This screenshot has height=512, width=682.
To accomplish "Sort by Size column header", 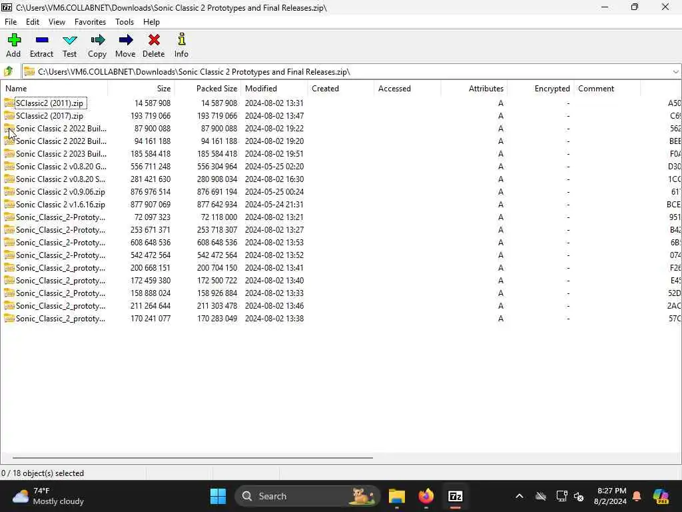I will [x=141, y=89].
